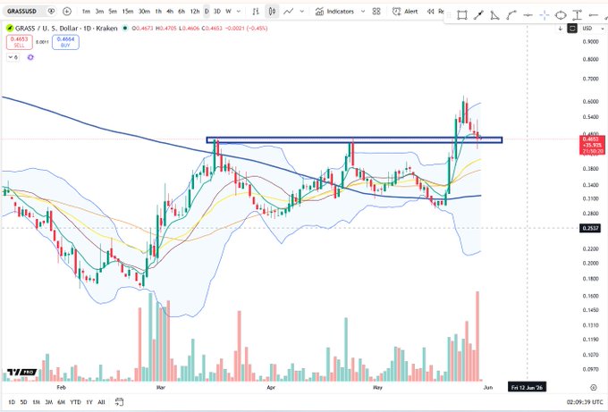
Task: Choose the 1h interval
Action: click(158, 12)
